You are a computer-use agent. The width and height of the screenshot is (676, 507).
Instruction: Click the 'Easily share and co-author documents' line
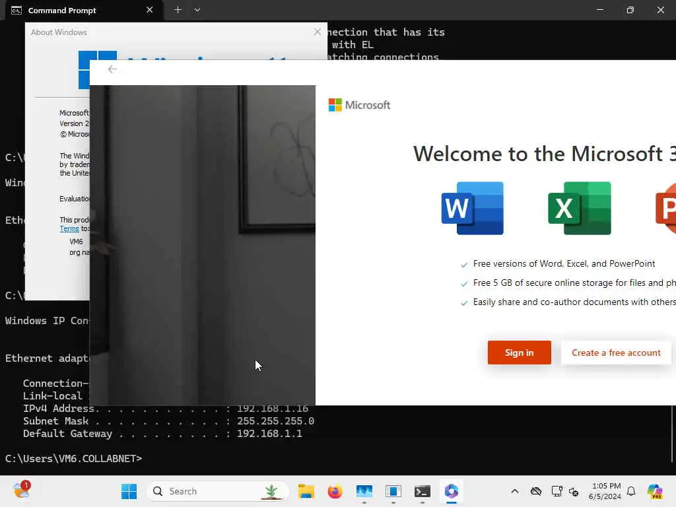pos(574,302)
